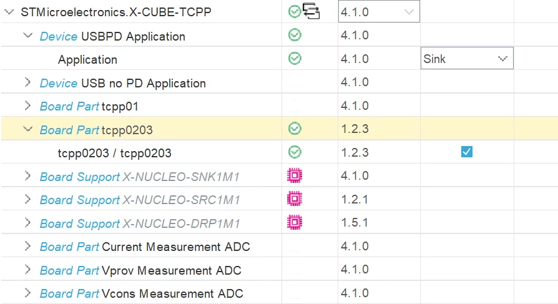Click pink chip icon for X-NUCLEO-SRC1M1

pyautogui.click(x=295, y=199)
